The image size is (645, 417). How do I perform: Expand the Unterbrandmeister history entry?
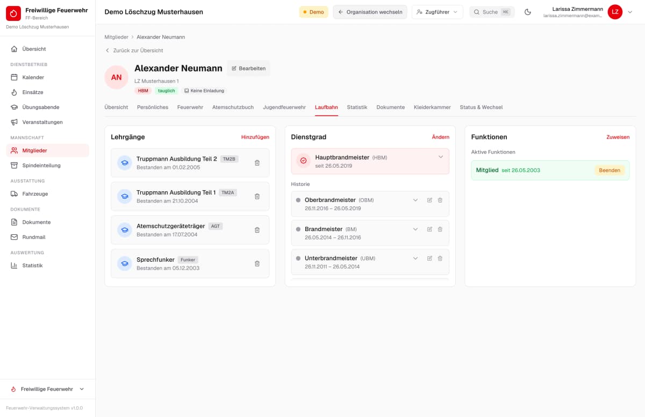point(415,258)
